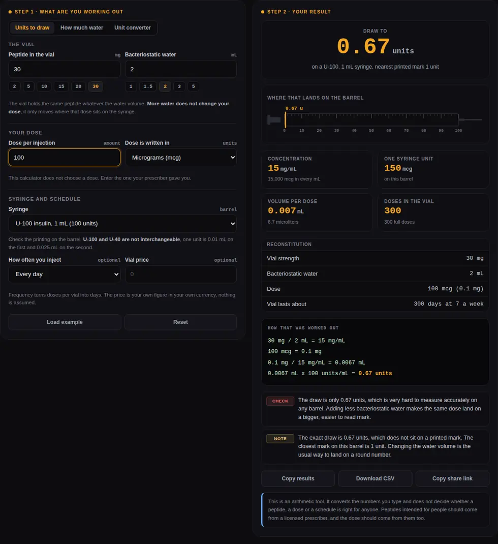
Task: Select the highlighted 30 mg peptide preset
Action: click(96, 86)
